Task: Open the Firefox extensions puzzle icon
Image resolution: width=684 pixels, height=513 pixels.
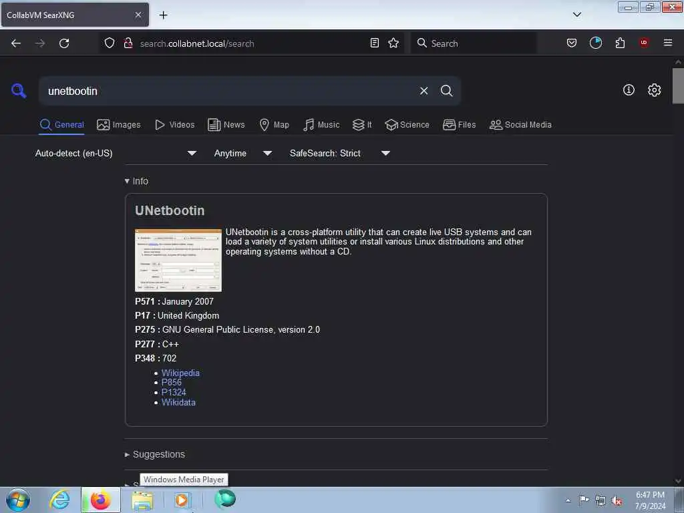Action: click(x=620, y=43)
